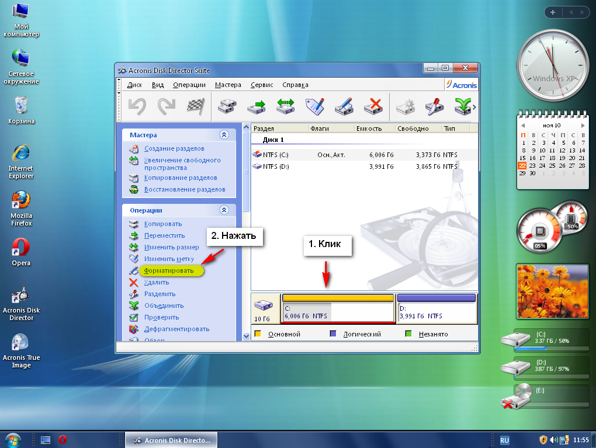Open Acronis Disk Director desktop shortcut
The image size is (596, 448).
tap(21, 304)
